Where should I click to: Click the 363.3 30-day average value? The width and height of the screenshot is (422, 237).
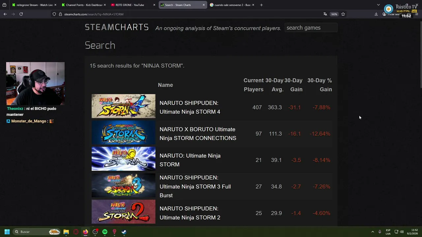275,107
